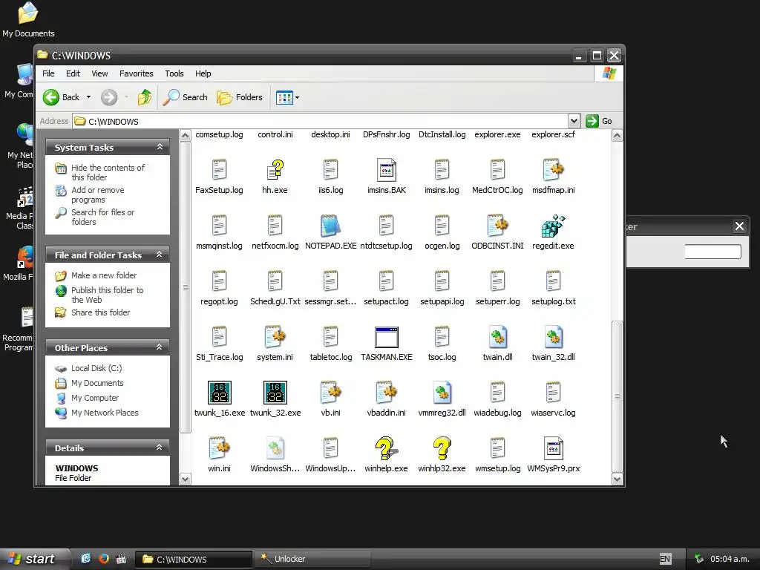The height and width of the screenshot is (570, 760).
Task: Collapse the Other Places panel
Action: (159, 347)
